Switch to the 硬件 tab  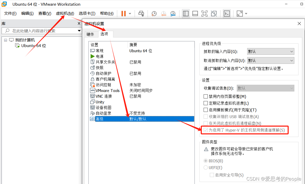click(x=90, y=34)
